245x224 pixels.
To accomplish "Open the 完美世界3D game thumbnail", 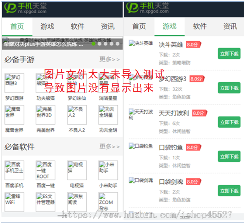I will [x=45, y=115].
